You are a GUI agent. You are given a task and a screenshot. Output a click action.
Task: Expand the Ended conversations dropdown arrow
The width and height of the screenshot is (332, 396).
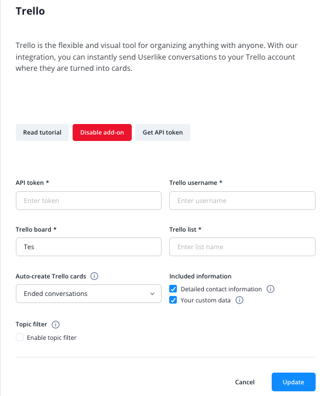(x=152, y=294)
